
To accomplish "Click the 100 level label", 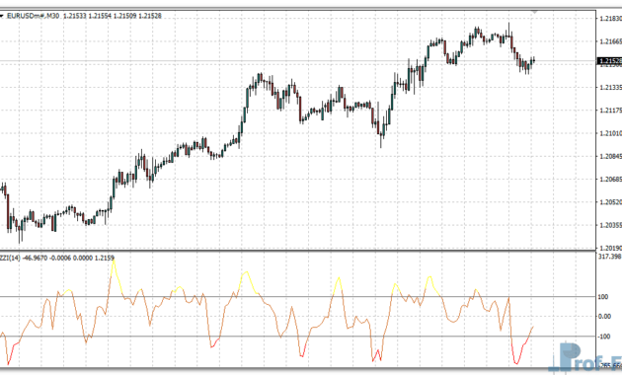I will point(603,297).
